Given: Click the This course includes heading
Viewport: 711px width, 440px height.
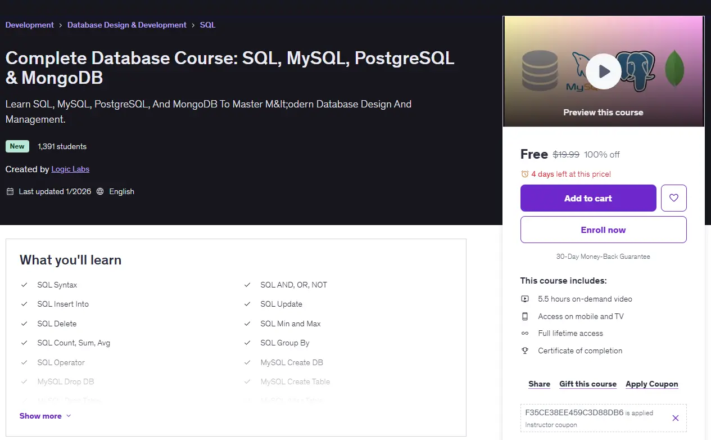Looking at the screenshot, I should pyautogui.click(x=563, y=280).
